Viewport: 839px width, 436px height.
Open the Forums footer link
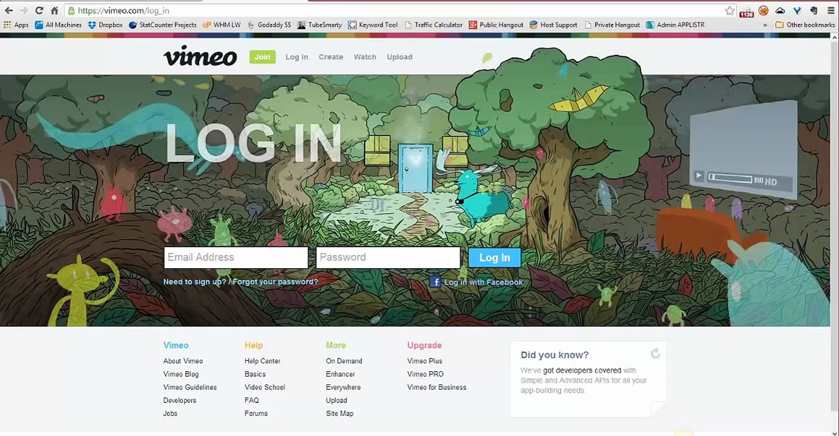pyautogui.click(x=256, y=414)
